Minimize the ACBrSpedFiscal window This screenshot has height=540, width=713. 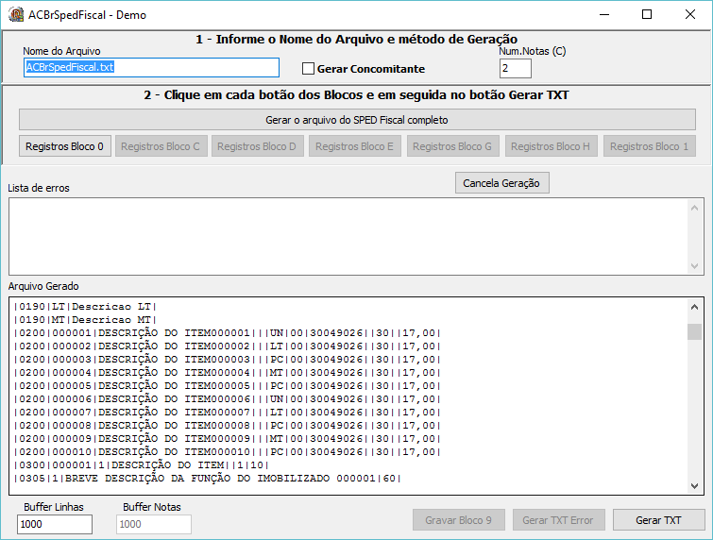click(x=604, y=14)
